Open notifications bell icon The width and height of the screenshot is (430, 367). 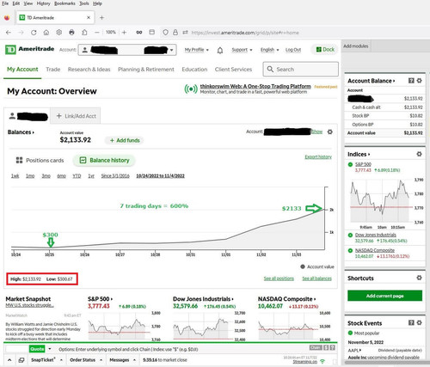220,51
